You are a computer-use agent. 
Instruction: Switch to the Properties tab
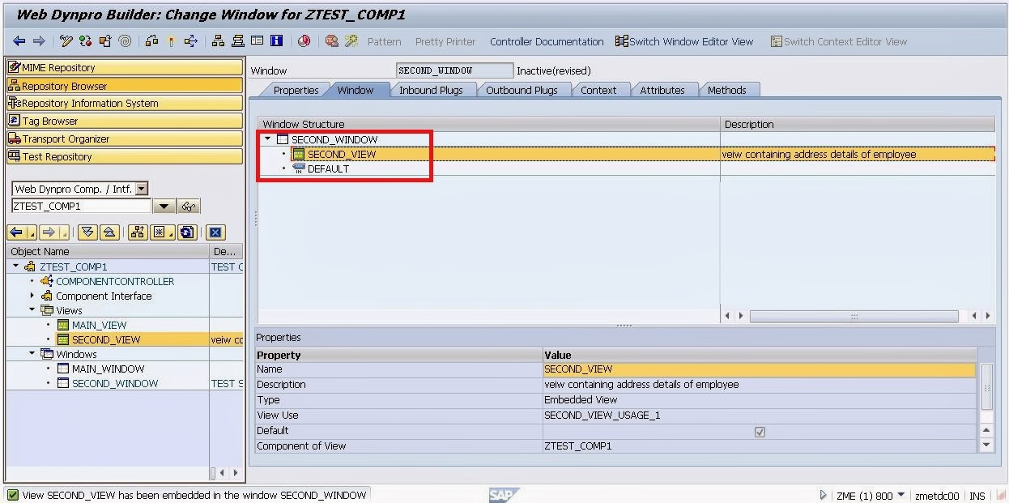pyautogui.click(x=296, y=90)
